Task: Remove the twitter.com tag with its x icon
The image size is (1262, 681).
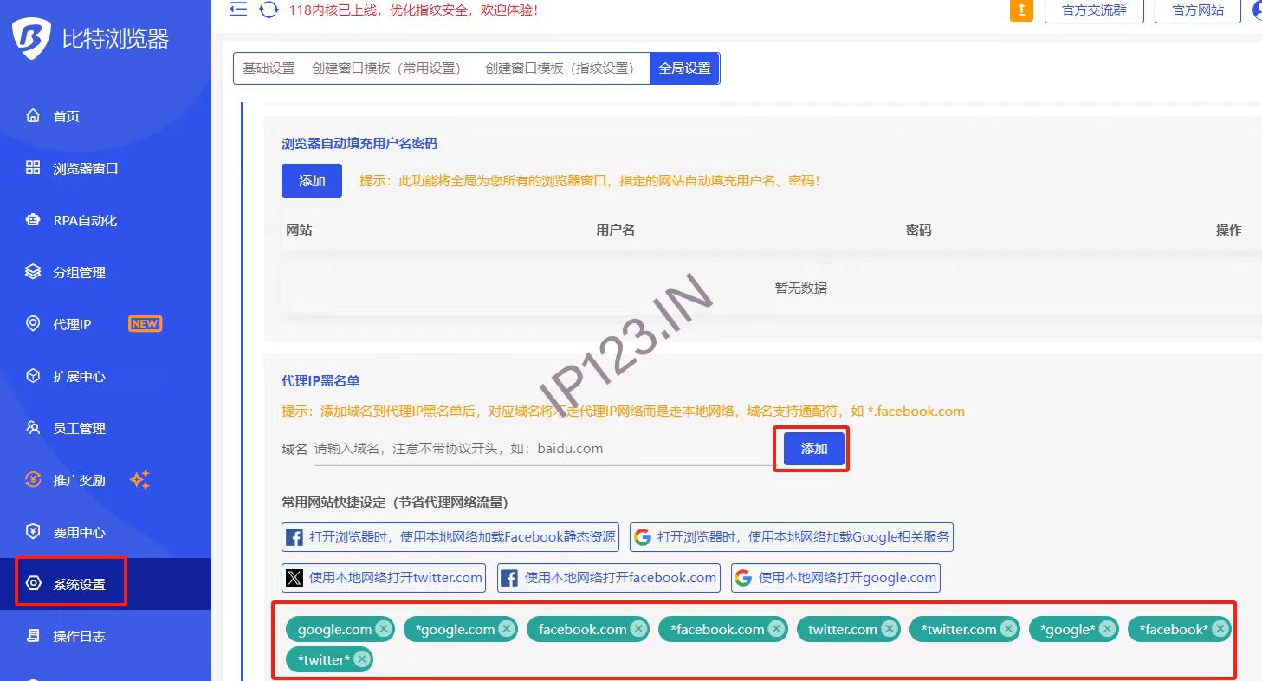Action: click(890, 629)
